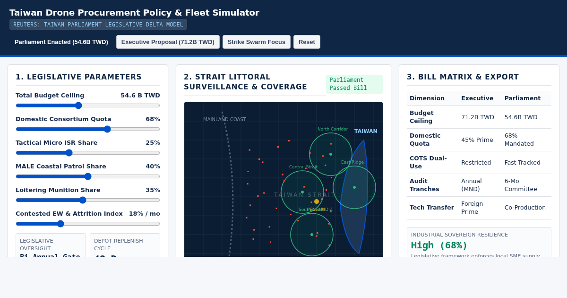
Task: Apply Executive Proposal (71.2B TWD) preset
Action: [x=168, y=42]
